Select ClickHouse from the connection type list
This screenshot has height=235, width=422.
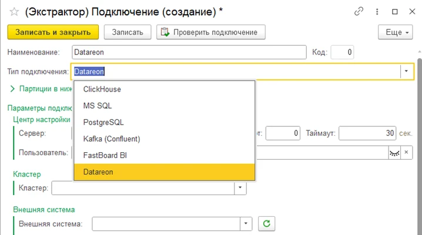102,89
